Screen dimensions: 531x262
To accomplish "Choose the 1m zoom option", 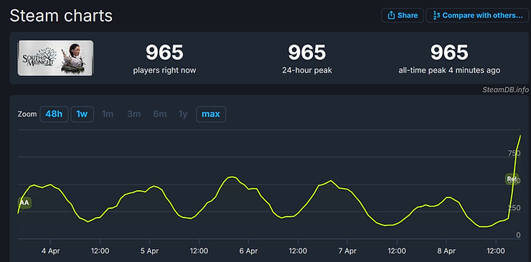I will tap(108, 114).
